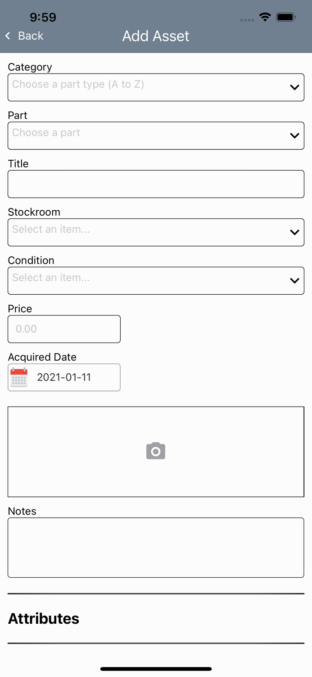
Task: Click into the Title text field
Action: 156,184
